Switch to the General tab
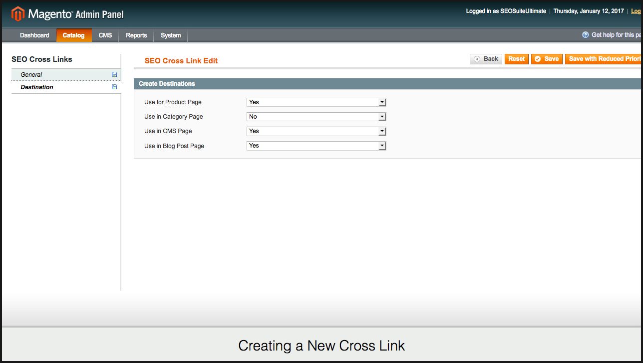This screenshot has height=363, width=643. (x=31, y=75)
